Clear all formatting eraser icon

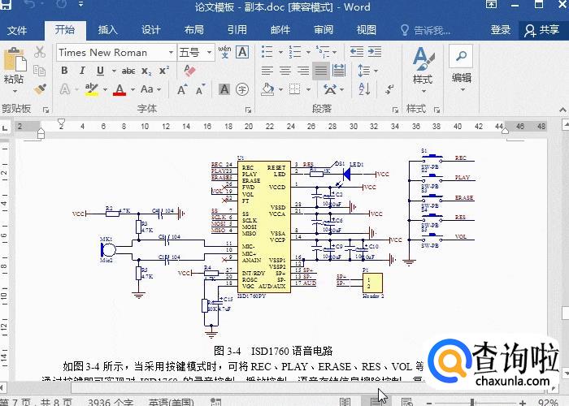point(189,71)
